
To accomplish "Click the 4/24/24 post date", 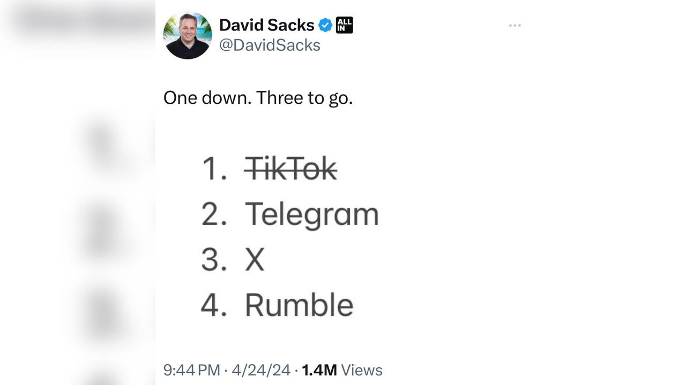I will pos(261,370).
